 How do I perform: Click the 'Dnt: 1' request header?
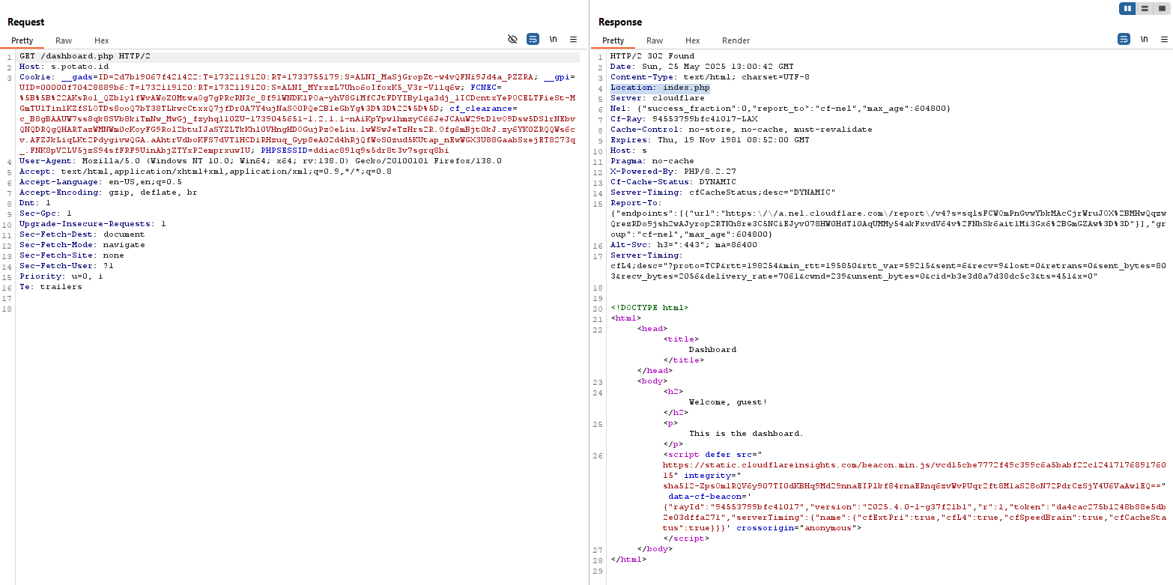[35, 203]
